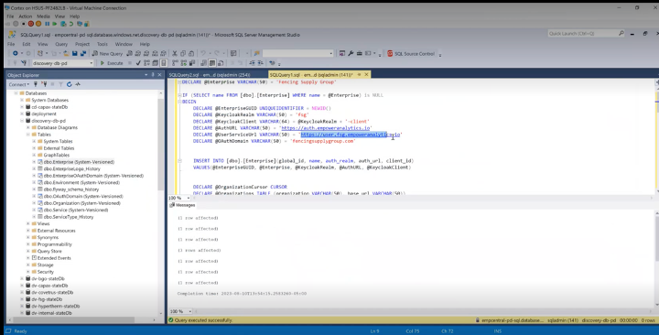The height and width of the screenshot is (335, 659).
Task: Click the Toolbox icon near SQL Source Control
Action: (x=360, y=54)
